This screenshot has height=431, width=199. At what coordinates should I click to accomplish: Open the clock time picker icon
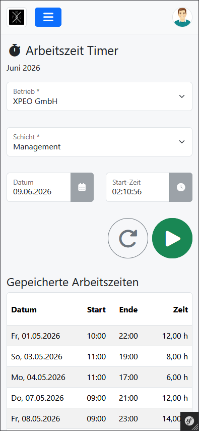pyautogui.click(x=180, y=187)
